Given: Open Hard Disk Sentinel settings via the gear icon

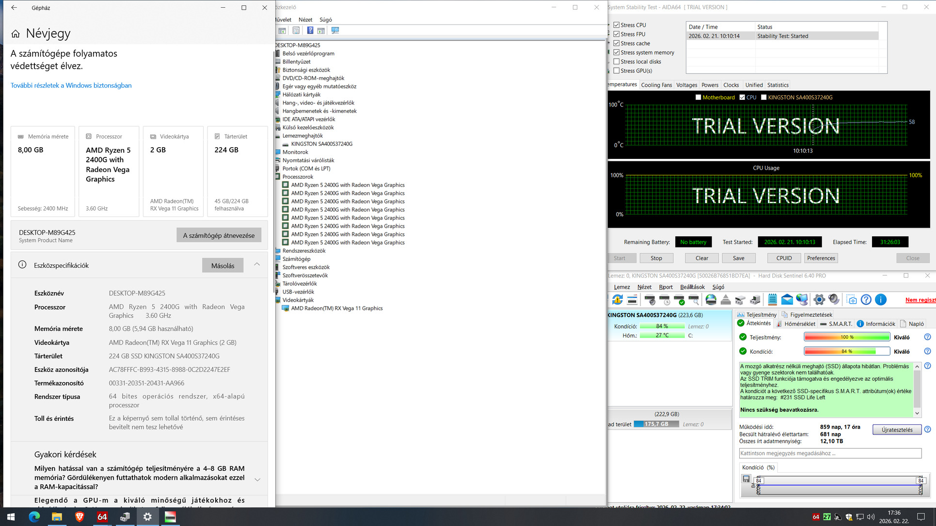Looking at the screenshot, I should pos(819,300).
